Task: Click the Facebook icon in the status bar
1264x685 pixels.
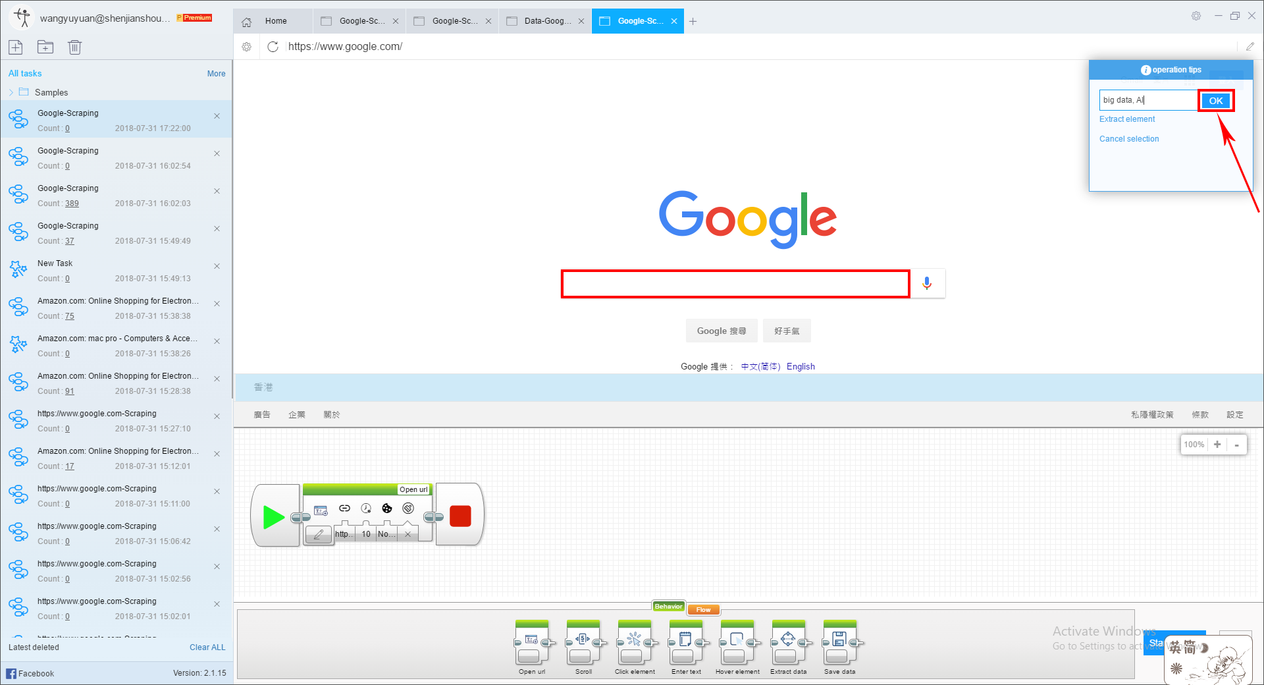Action: [x=11, y=673]
